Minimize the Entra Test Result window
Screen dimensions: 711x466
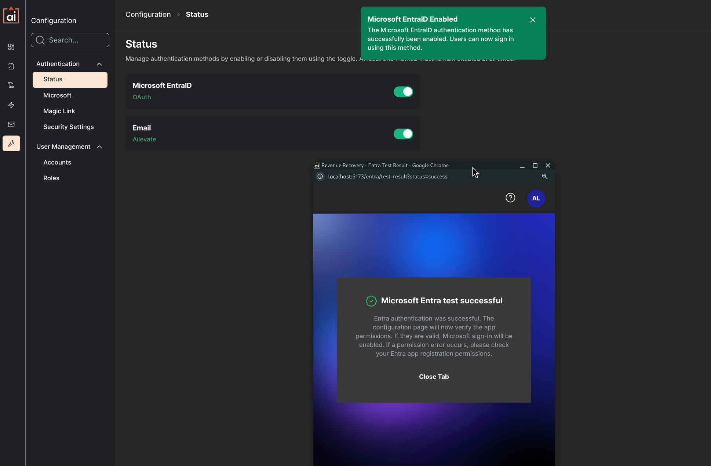tap(522, 166)
